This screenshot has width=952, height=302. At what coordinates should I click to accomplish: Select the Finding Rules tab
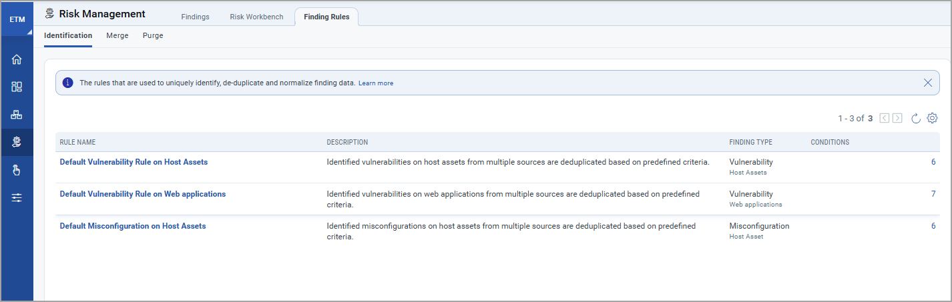tap(326, 17)
